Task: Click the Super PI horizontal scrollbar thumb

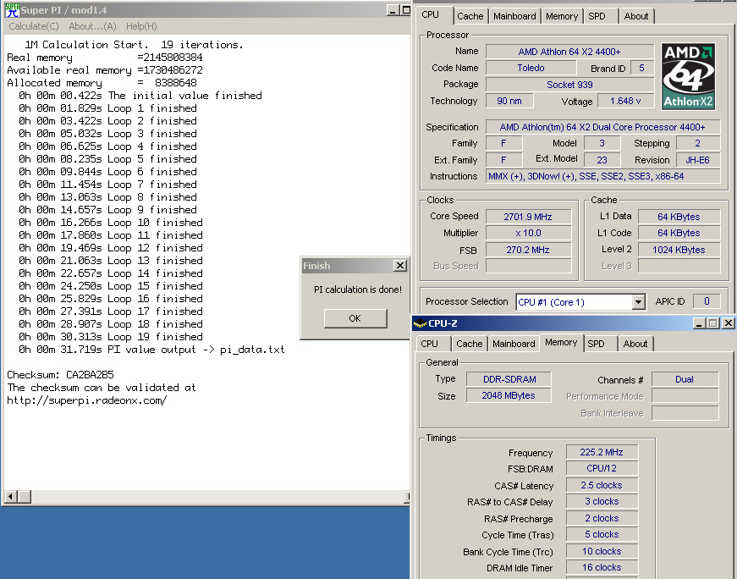Action: point(25,496)
